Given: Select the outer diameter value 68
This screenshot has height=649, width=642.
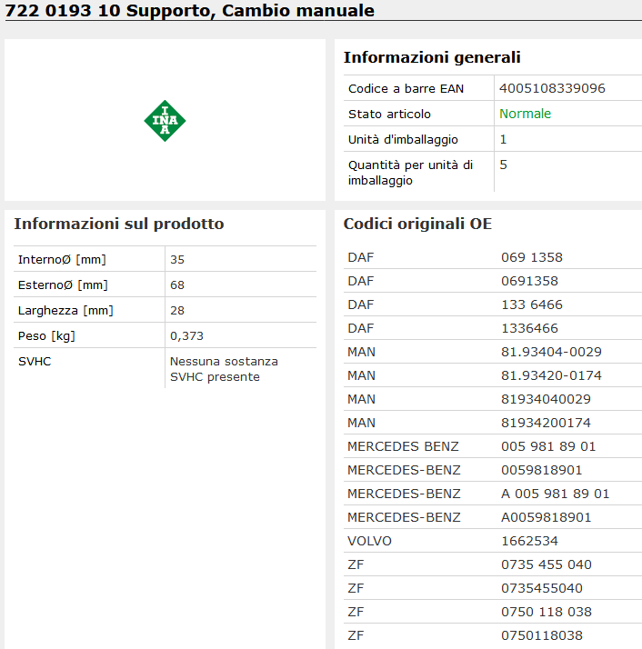Looking at the screenshot, I should click(x=177, y=285).
